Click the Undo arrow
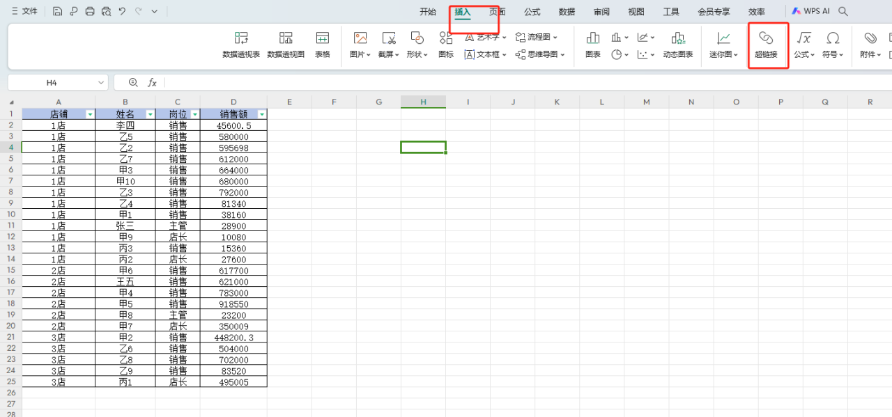 click(x=122, y=11)
